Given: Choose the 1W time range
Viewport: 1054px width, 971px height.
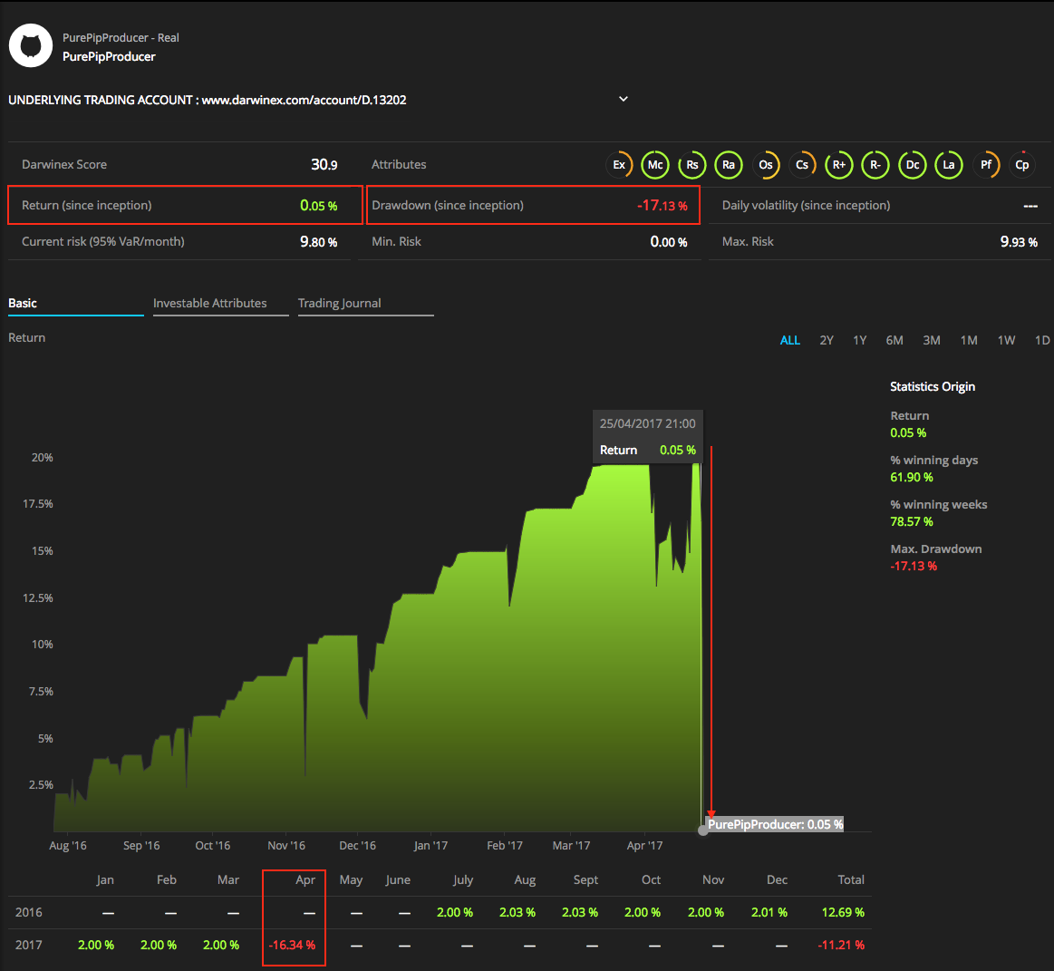Looking at the screenshot, I should [x=1006, y=341].
